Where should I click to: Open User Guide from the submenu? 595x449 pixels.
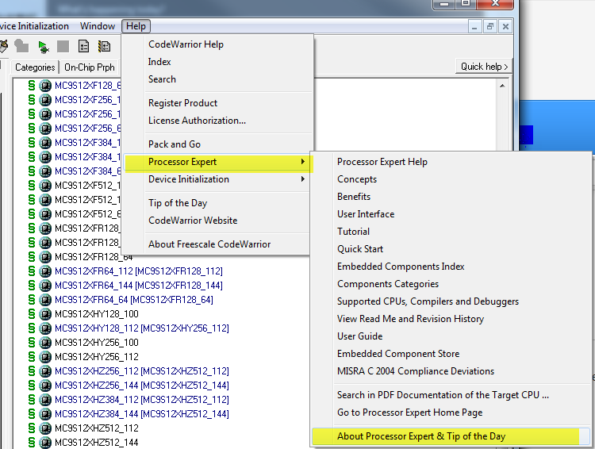(x=359, y=336)
